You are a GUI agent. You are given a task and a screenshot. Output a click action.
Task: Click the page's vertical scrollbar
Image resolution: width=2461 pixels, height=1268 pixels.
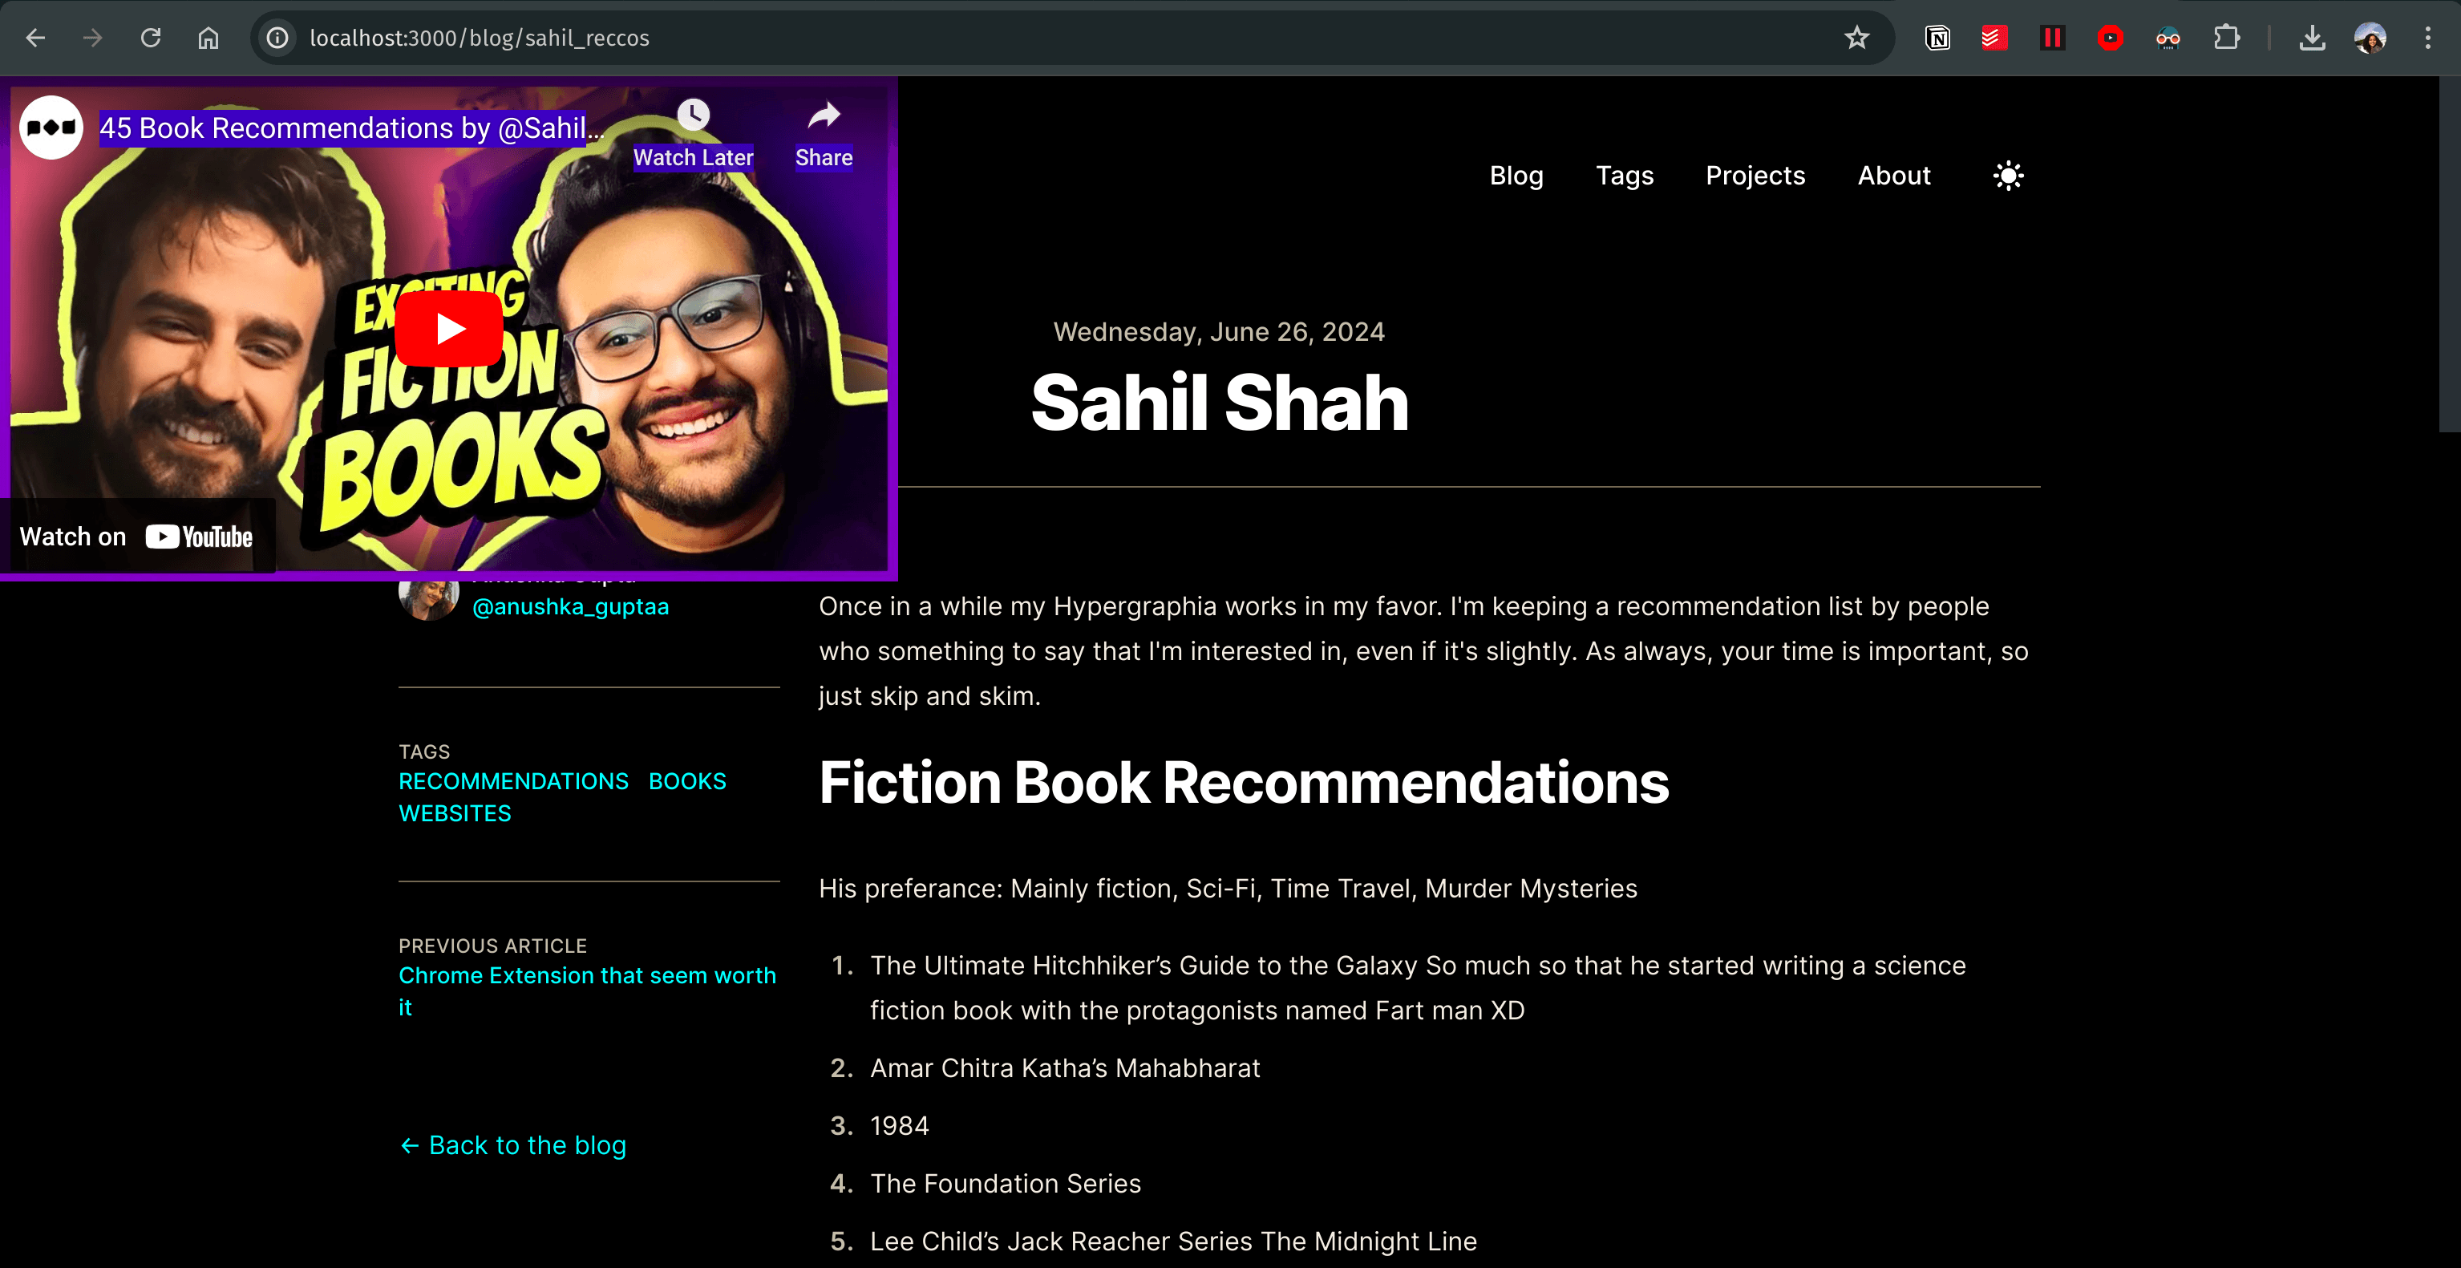[2450, 255]
